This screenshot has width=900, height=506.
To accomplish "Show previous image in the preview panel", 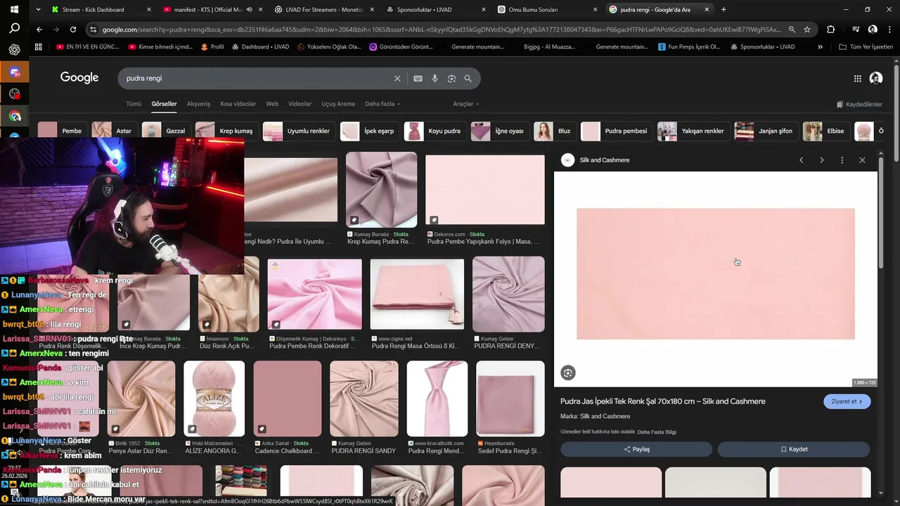I will click(x=801, y=160).
